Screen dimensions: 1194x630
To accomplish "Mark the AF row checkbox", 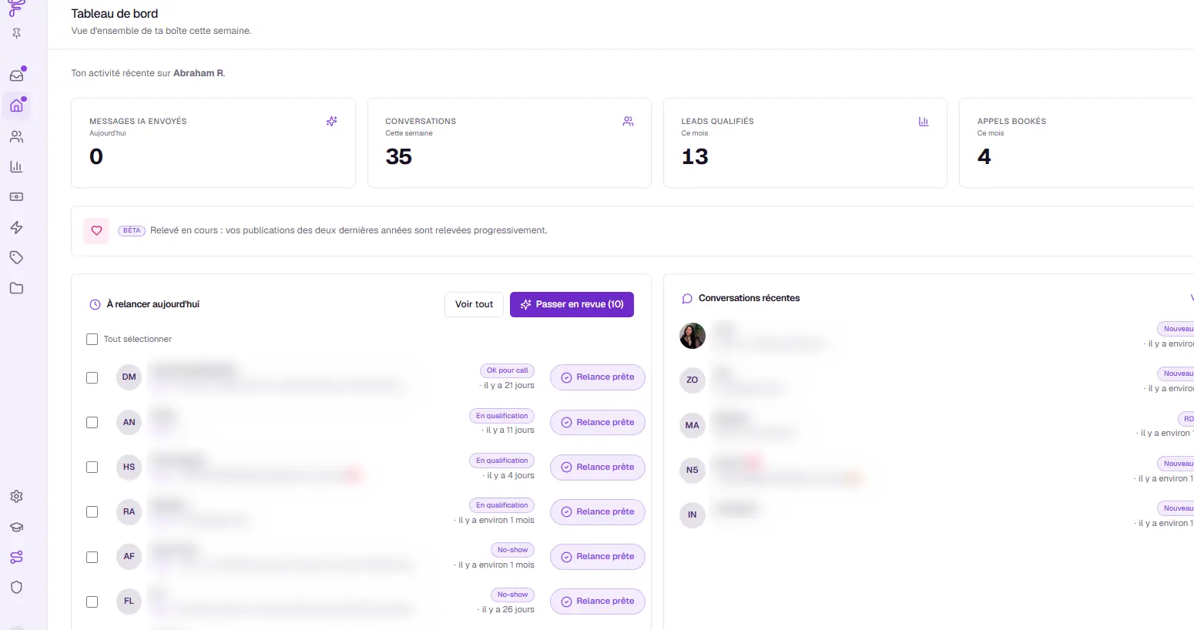I will pyautogui.click(x=92, y=557).
